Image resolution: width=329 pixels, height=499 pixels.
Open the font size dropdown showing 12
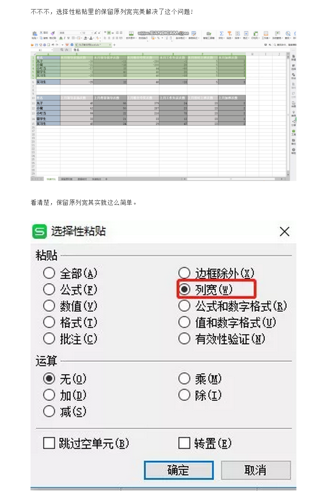click(x=87, y=33)
